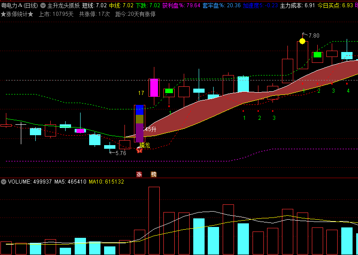The height and width of the screenshot is (255, 358).
Task: Click the VOLUME: 499937 readout
Action: pyautogui.click(x=30, y=182)
